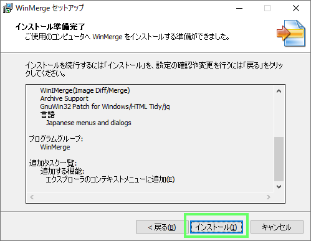Click the WinMerge setup title bar icon

(x=7, y=8)
